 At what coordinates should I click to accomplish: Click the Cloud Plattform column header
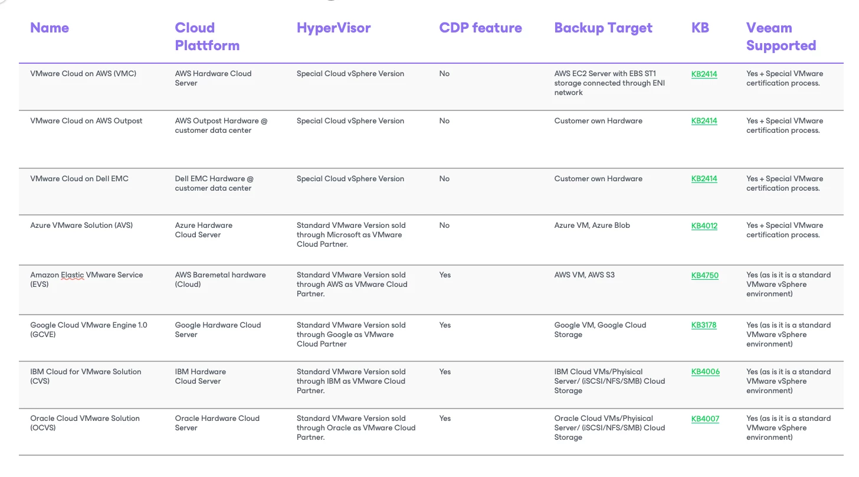(x=206, y=37)
